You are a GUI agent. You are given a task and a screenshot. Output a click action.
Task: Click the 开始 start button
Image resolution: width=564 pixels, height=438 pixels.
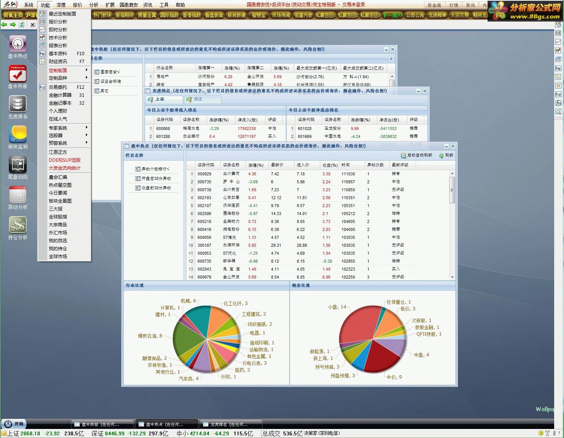pyautogui.click(x=14, y=424)
